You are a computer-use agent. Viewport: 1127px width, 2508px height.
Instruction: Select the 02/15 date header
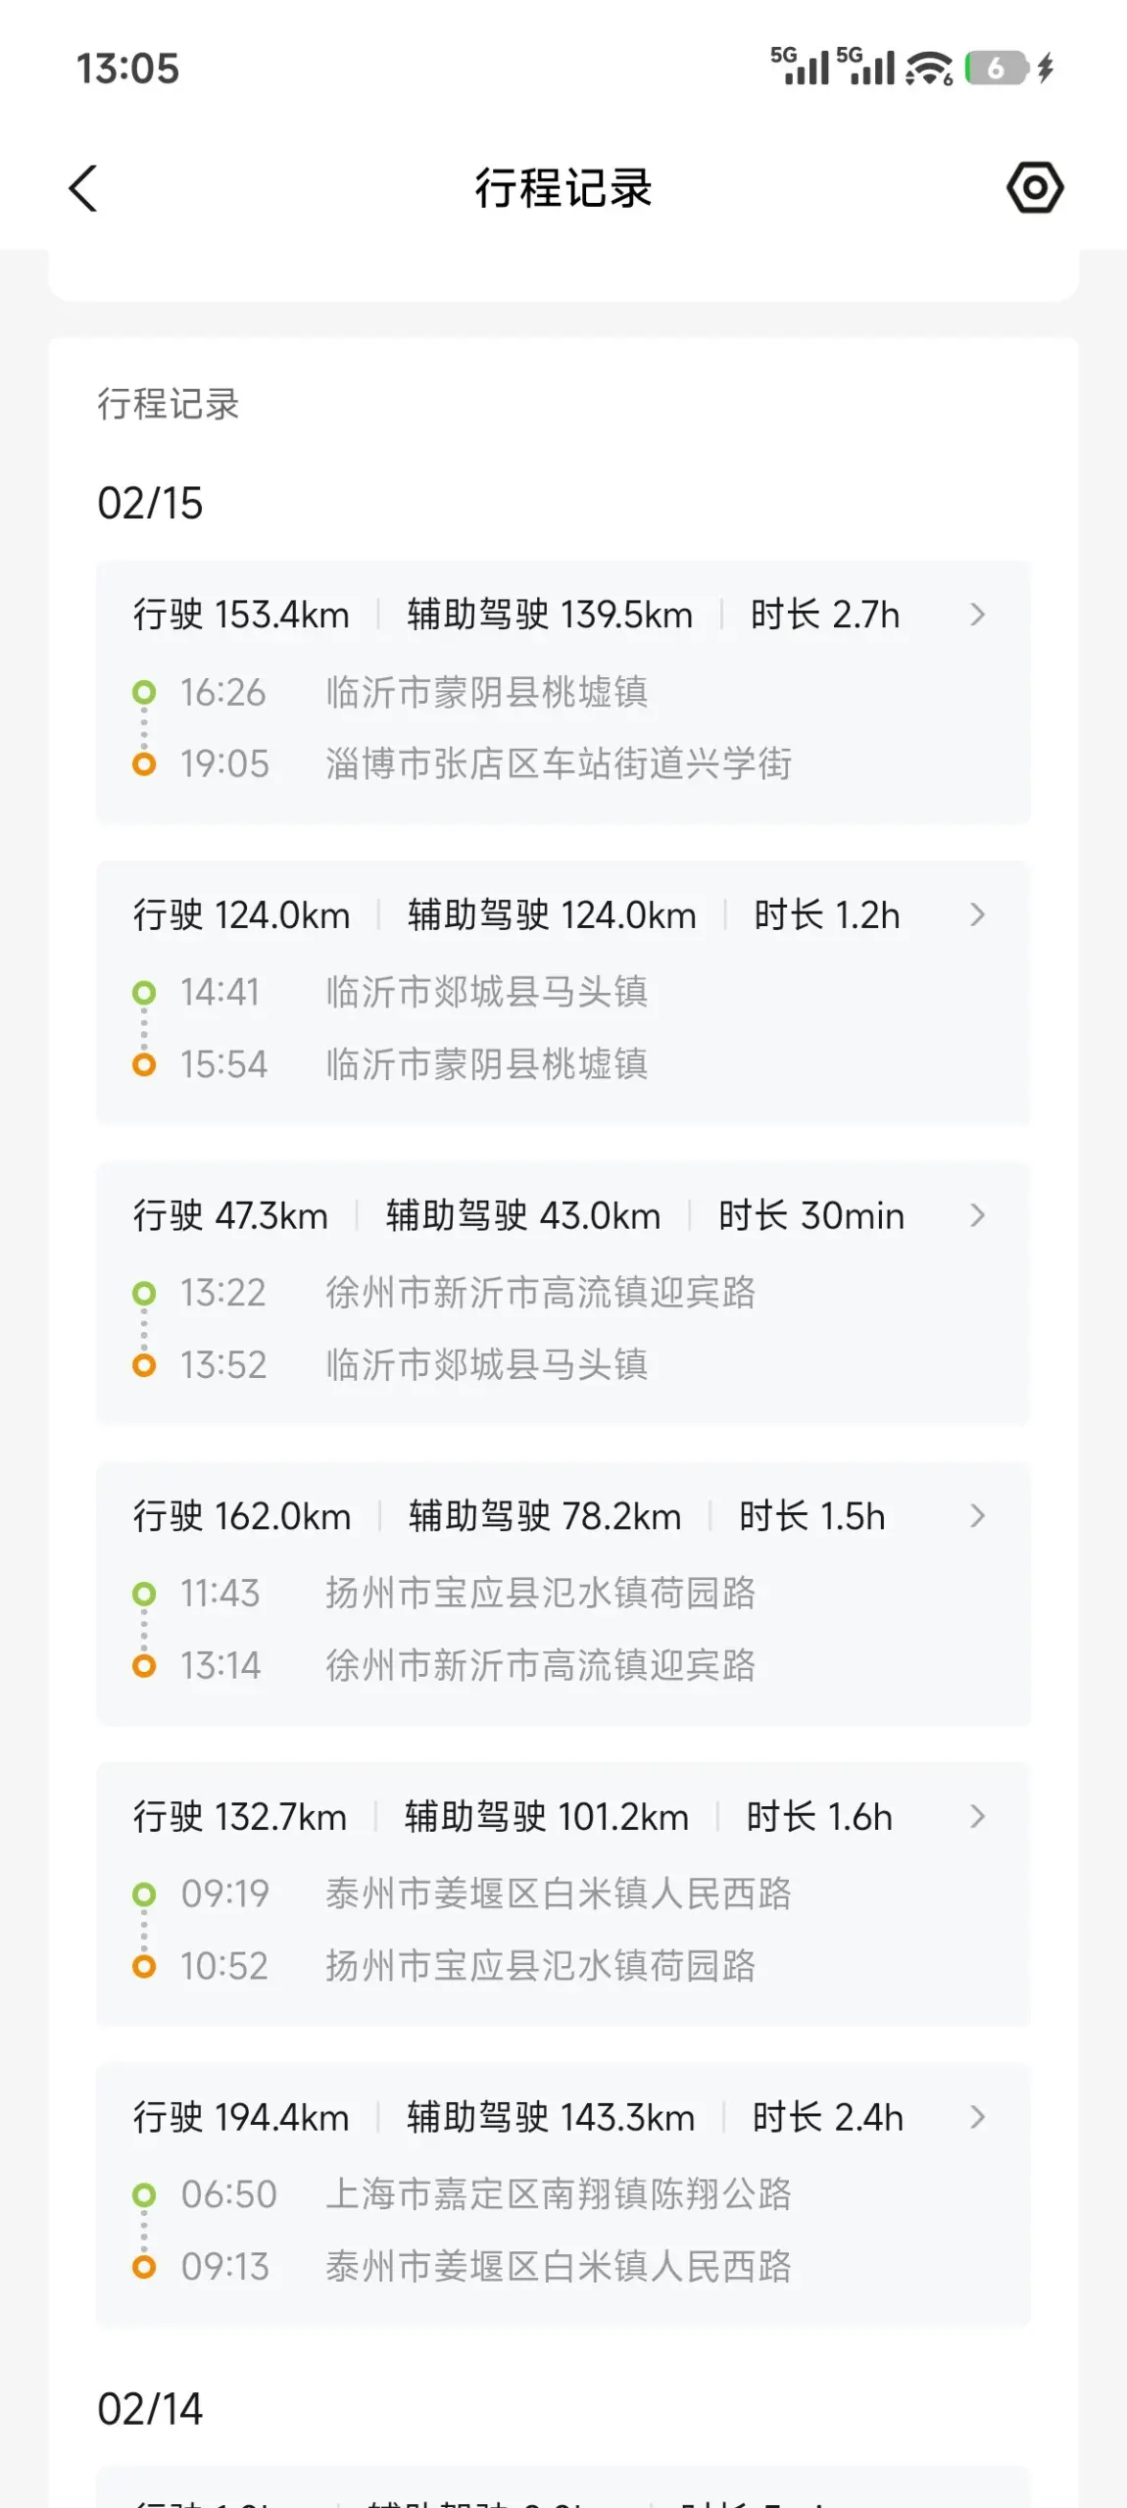pos(150,504)
